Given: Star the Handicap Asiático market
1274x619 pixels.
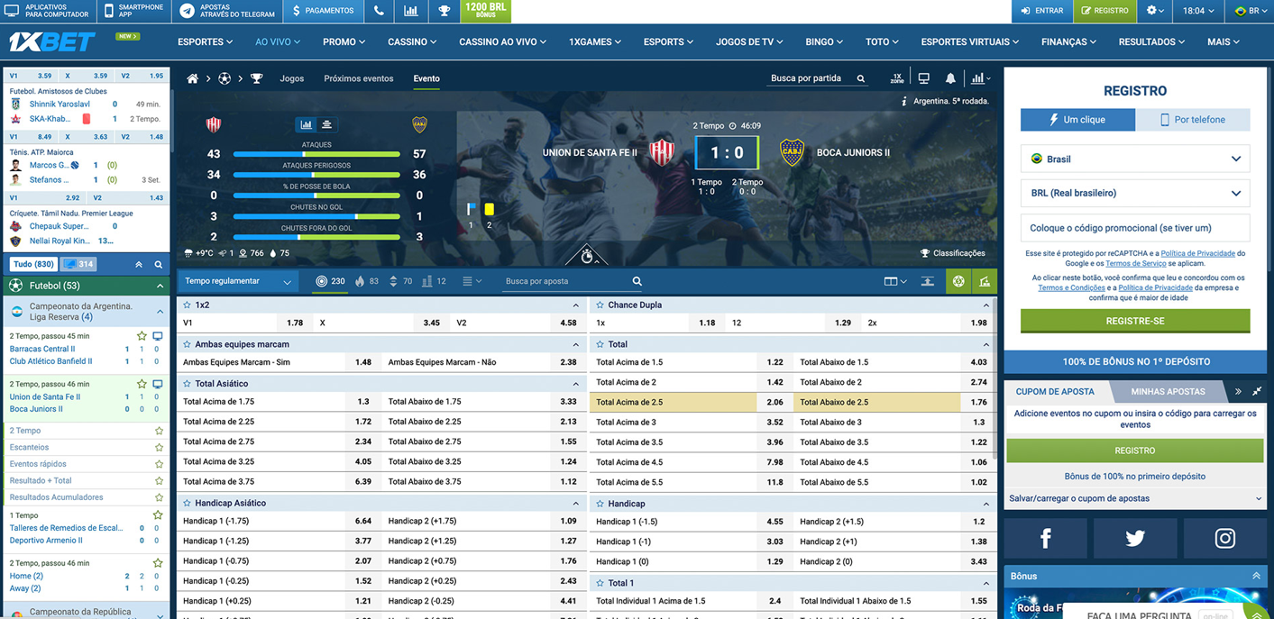Looking at the screenshot, I should (x=188, y=504).
